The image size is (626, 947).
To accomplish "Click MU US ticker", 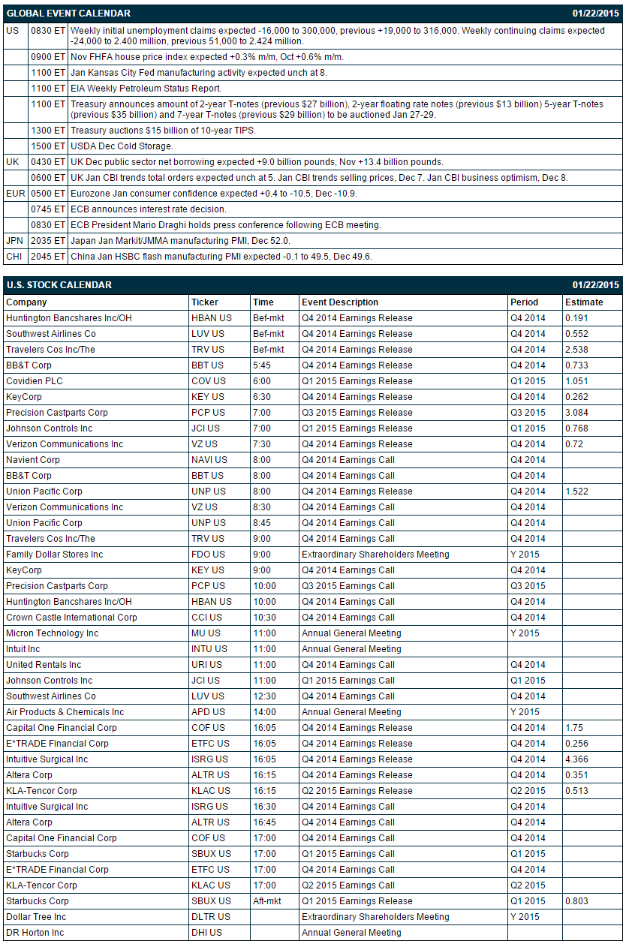I will (206, 633).
